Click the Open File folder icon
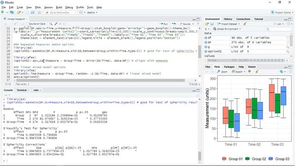The image size is (295, 166). (18, 12)
